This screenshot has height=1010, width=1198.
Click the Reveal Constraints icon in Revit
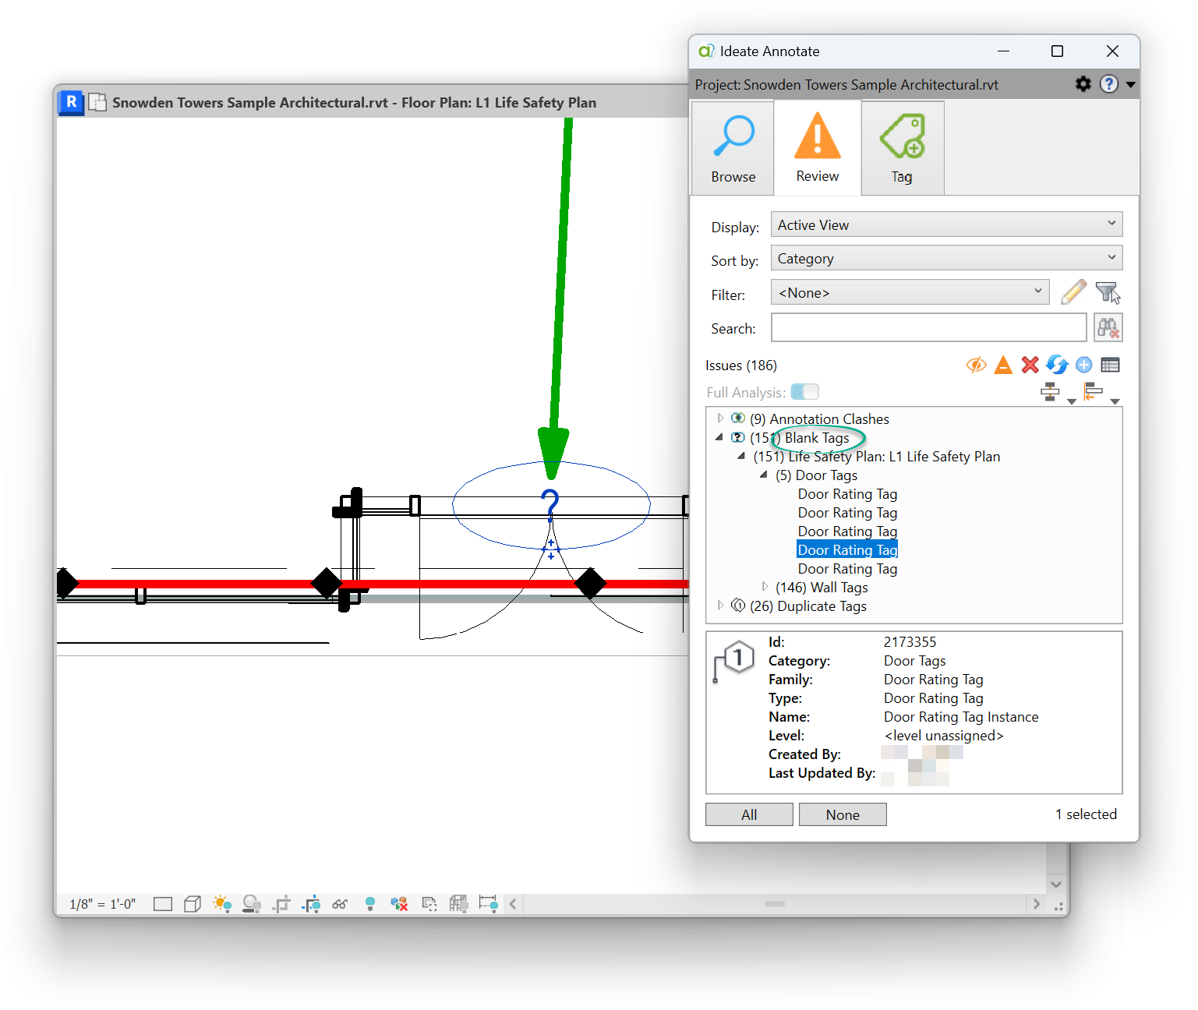tap(488, 904)
